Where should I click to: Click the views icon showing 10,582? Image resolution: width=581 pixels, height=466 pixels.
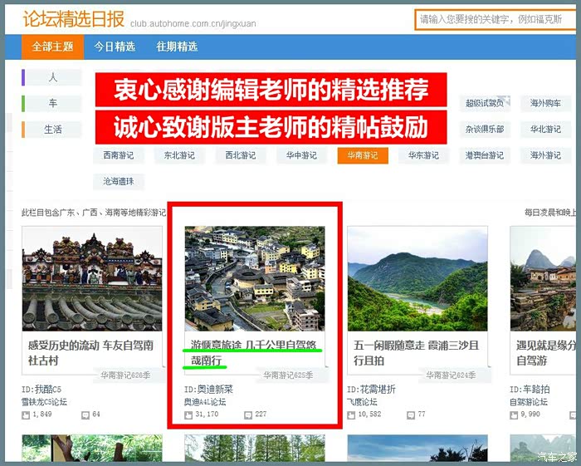click(351, 414)
